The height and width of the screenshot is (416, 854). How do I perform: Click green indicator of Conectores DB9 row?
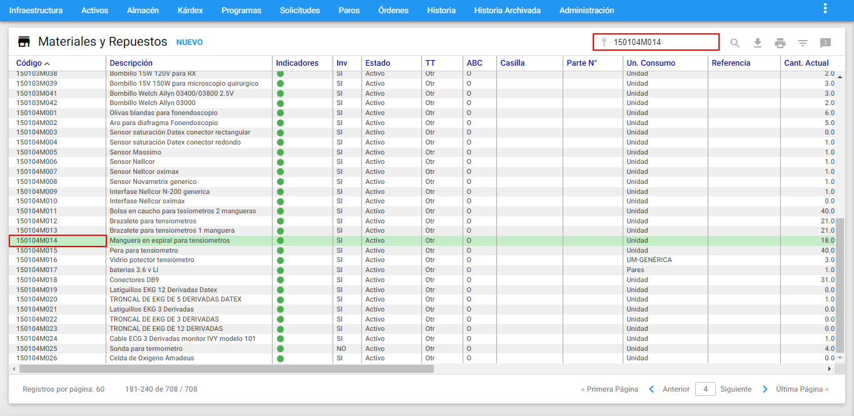coord(280,280)
